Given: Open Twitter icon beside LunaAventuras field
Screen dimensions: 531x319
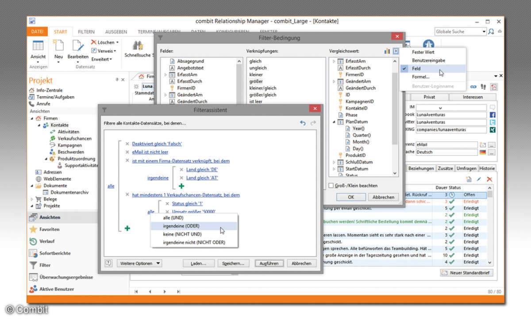Looking at the screenshot, I should 492,122.
